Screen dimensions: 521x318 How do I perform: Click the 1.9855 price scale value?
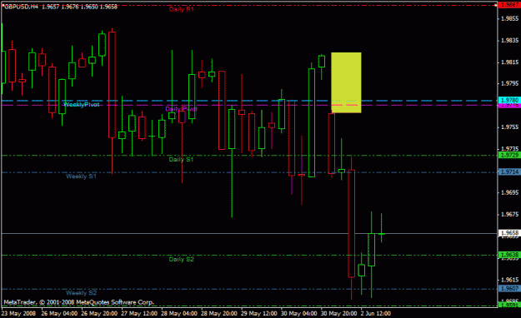tap(509, 18)
